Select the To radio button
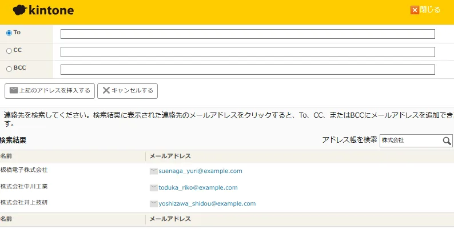This screenshot has width=454, height=229. [9, 33]
